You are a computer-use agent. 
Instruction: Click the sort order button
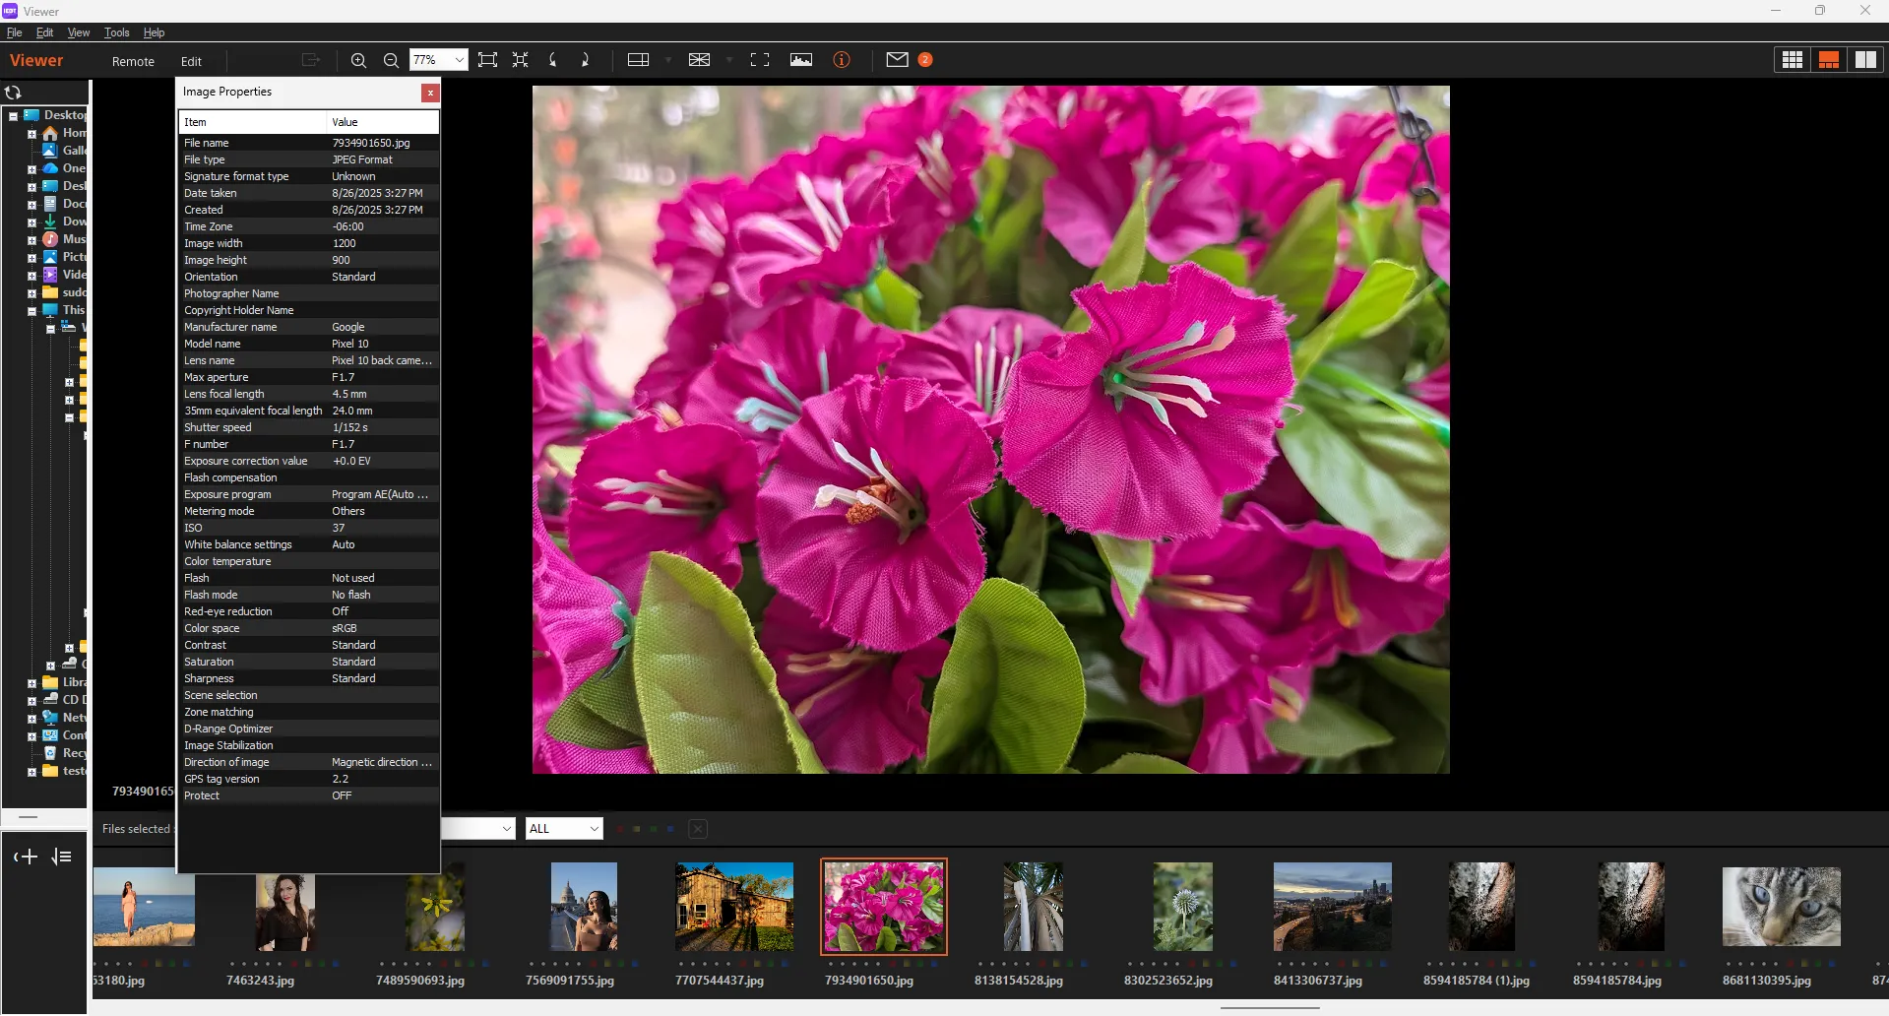click(62, 857)
